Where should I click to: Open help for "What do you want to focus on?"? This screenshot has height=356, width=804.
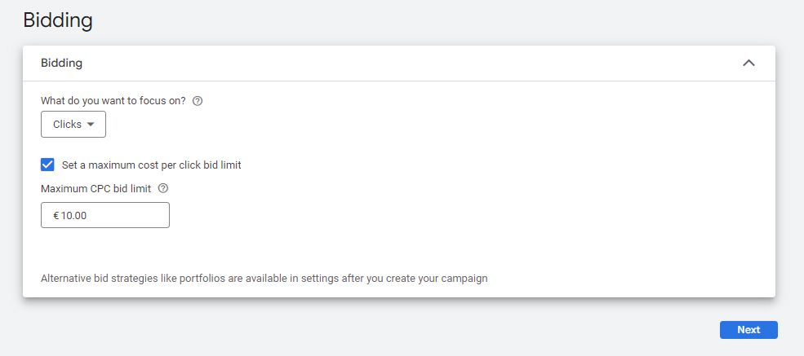coord(198,101)
